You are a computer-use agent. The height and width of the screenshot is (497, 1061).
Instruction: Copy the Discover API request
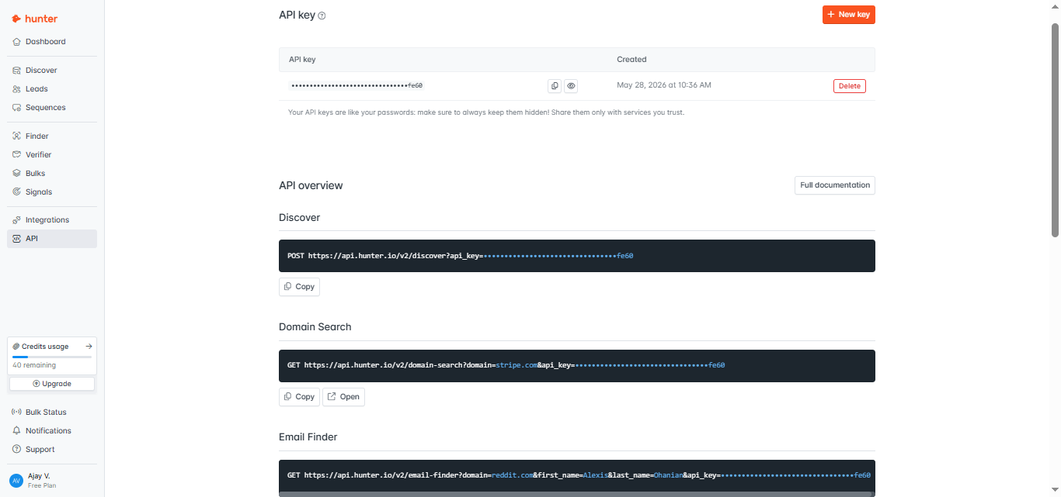299,287
